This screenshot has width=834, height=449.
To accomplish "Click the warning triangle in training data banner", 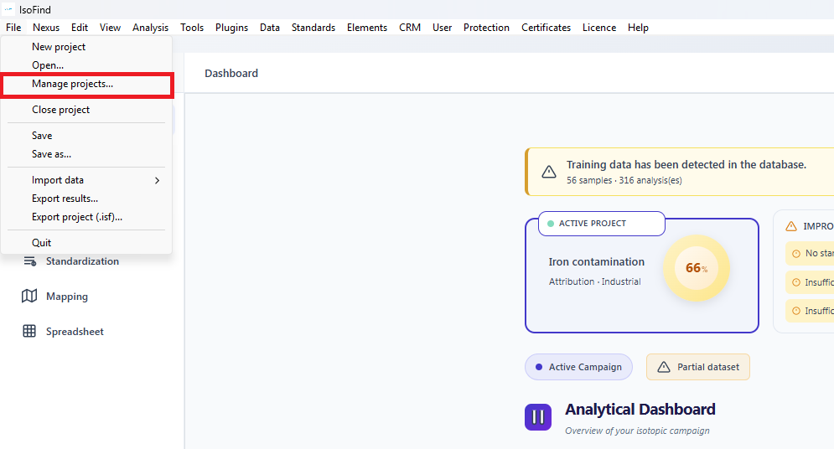I will [x=549, y=172].
